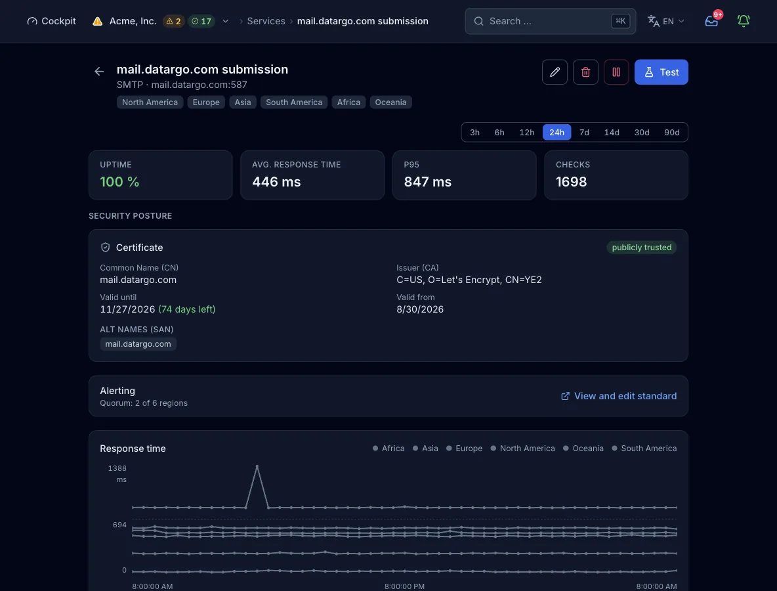Viewport: 777px width, 591px height.
Task: Click the Common Name mail.datargo.com value
Action: coord(138,280)
